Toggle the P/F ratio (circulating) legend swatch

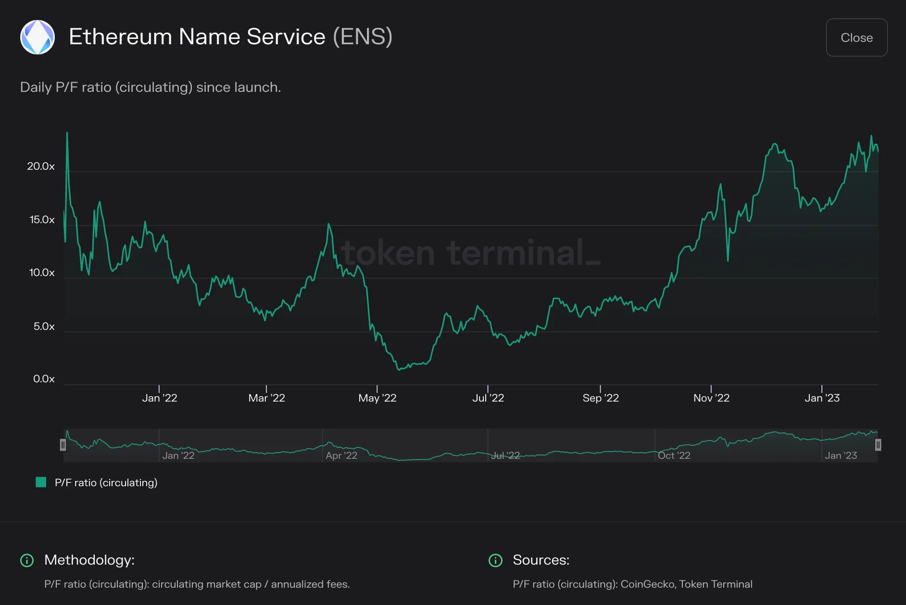tap(41, 482)
